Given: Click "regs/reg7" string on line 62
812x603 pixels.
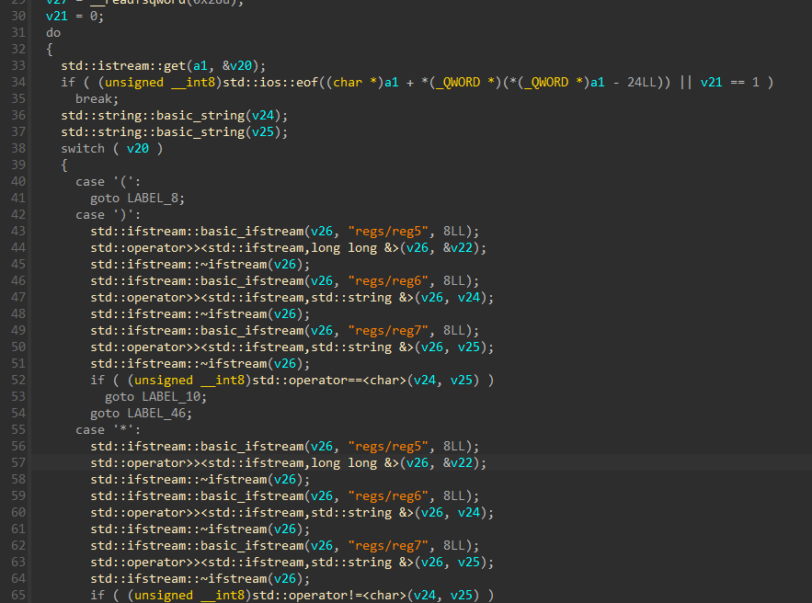Looking at the screenshot, I should [x=388, y=546].
